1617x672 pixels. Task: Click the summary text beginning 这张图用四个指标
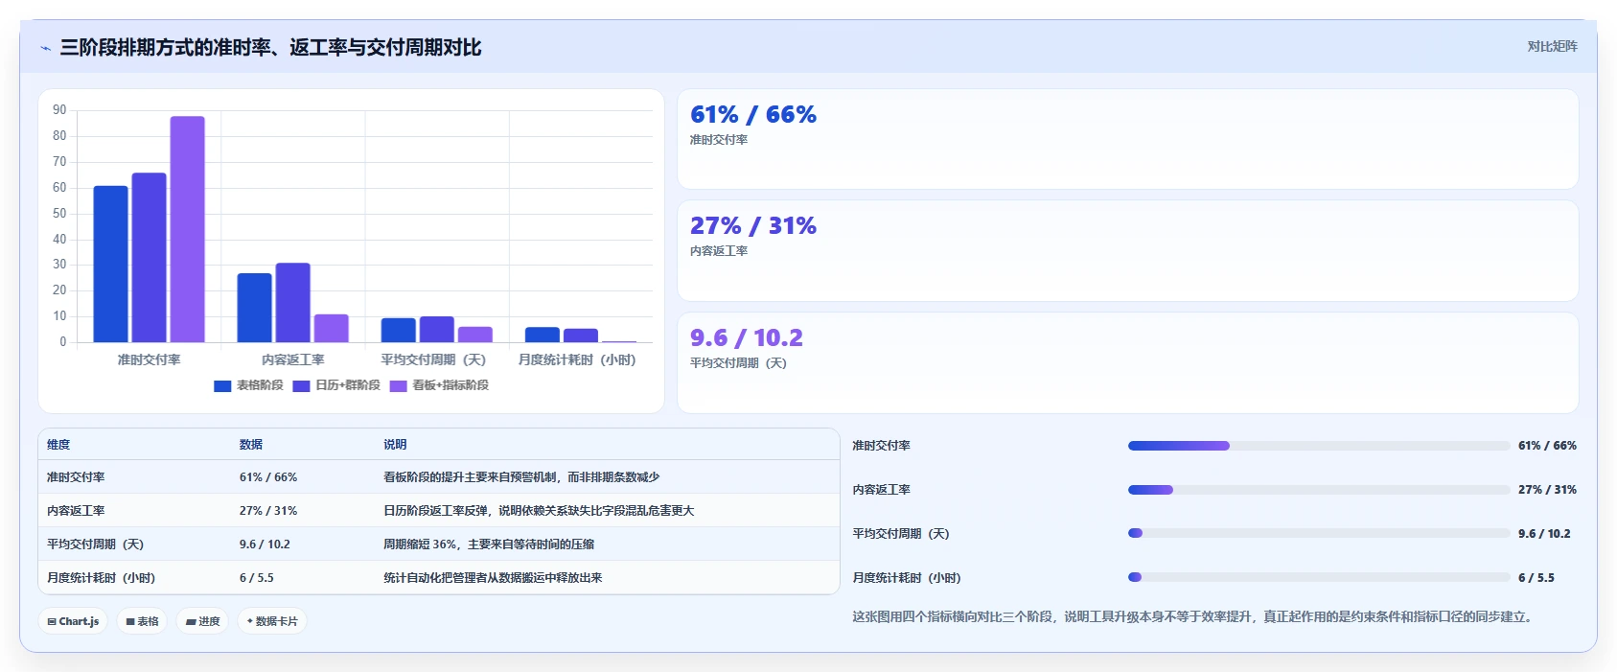coord(1194,616)
